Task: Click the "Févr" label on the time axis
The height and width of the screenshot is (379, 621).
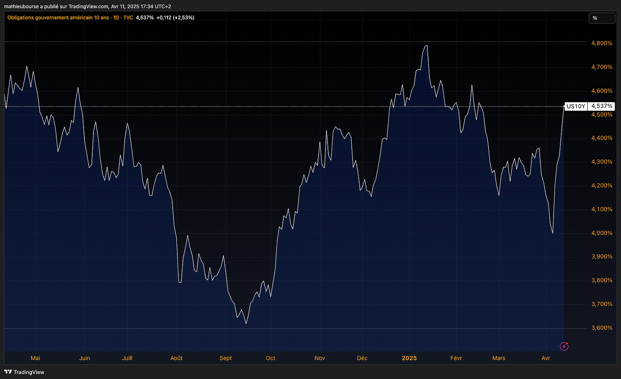Action: 456,358
